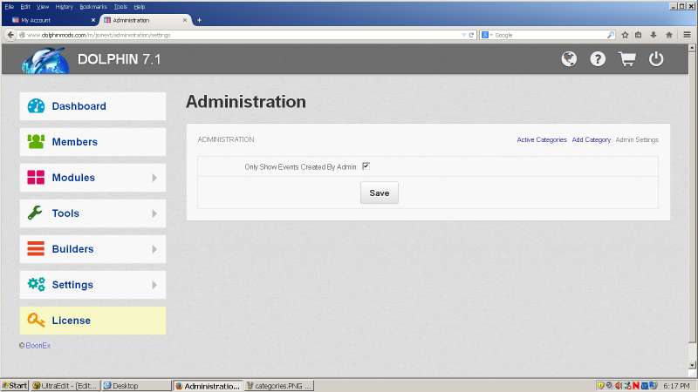The image size is (698, 392).
Task: Open the URL bar history dropdown
Action: (463, 35)
